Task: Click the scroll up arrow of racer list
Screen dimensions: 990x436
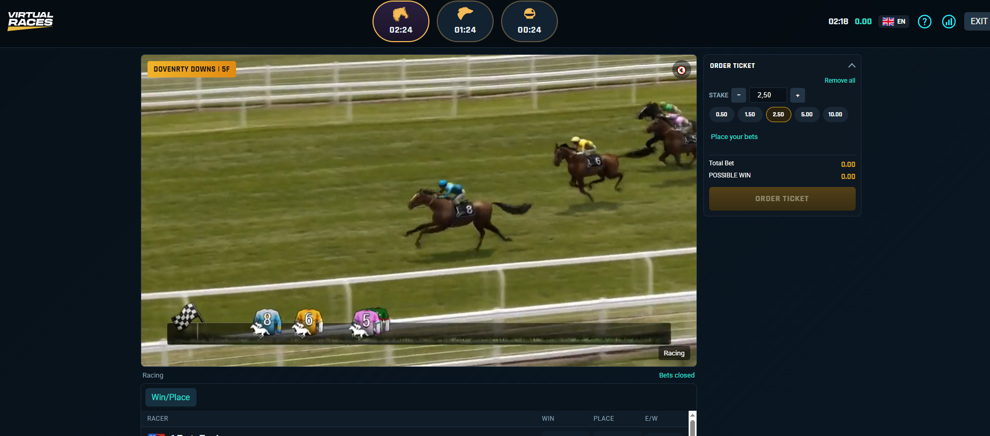Action: tap(692, 415)
